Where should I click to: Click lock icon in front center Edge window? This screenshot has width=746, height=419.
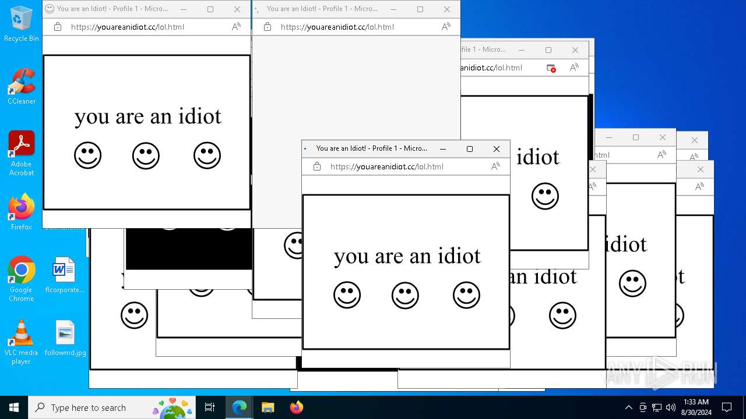point(317,166)
